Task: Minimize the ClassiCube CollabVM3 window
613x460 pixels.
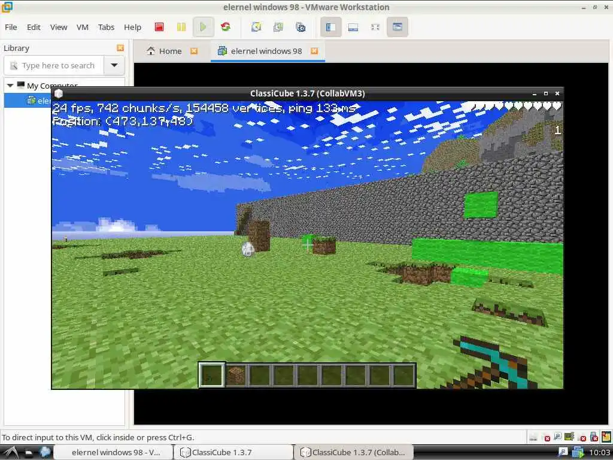Action: tap(534, 94)
